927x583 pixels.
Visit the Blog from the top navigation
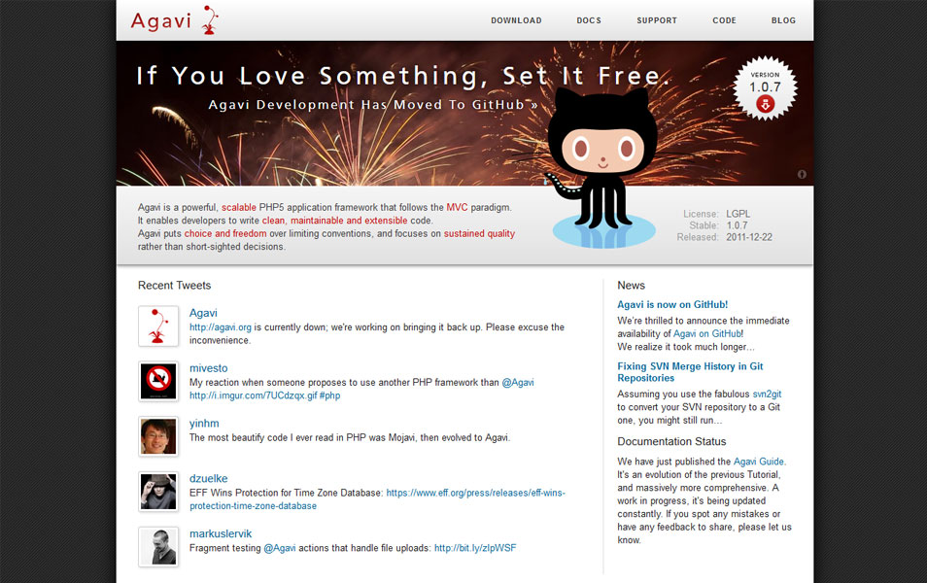[783, 20]
